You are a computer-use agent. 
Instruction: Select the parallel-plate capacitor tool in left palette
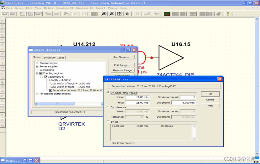[3, 49]
